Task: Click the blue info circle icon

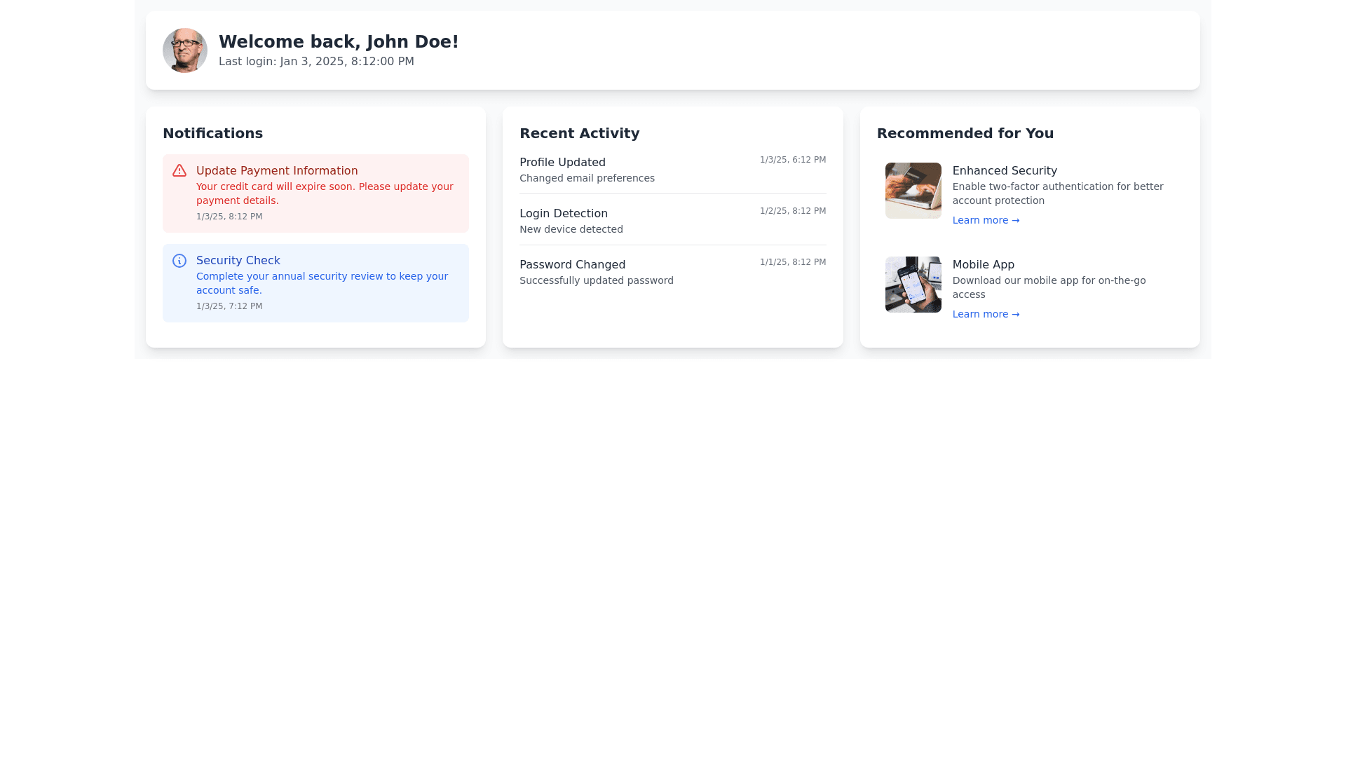Action: (179, 261)
